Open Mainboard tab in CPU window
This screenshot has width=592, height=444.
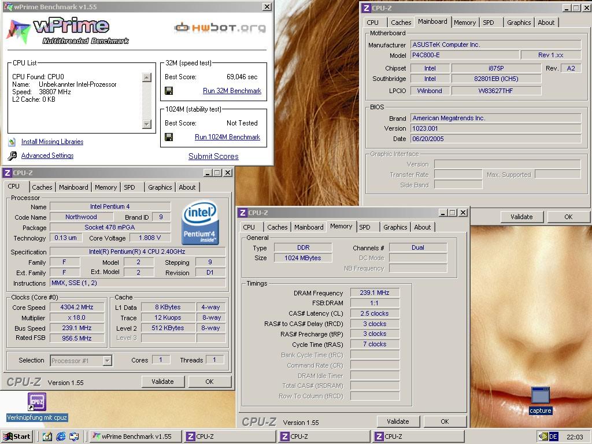coord(73,187)
